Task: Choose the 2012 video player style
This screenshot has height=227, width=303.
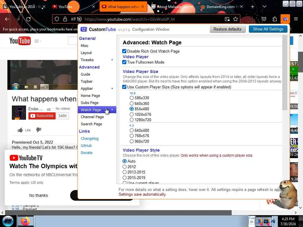Action: point(125,167)
